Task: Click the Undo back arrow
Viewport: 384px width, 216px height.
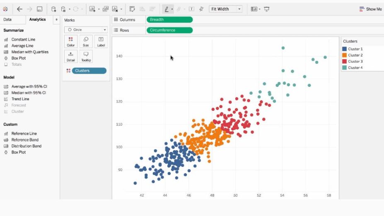Action: [19, 9]
